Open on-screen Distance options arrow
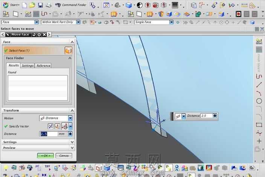265x177 pixels. (x=215, y=116)
